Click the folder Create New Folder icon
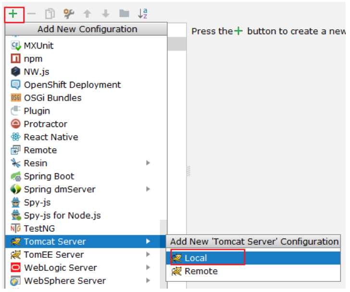The width and height of the screenshot is (350, 292). tap(124, 13)
